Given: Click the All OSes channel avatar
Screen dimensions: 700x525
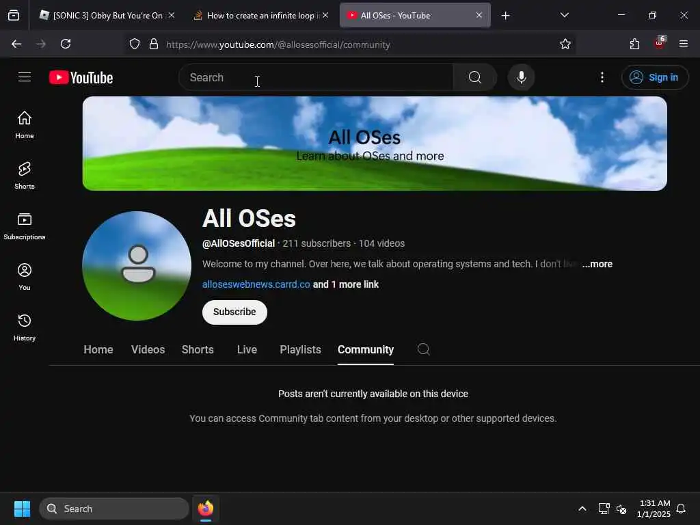Looking at the screenshot, I should (137, 266).
